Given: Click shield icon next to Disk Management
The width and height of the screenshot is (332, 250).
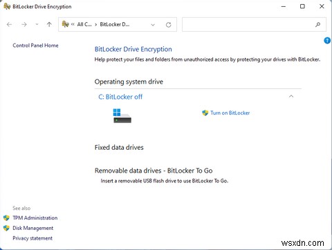Looking at the screenshot, I should coord(6,228).
